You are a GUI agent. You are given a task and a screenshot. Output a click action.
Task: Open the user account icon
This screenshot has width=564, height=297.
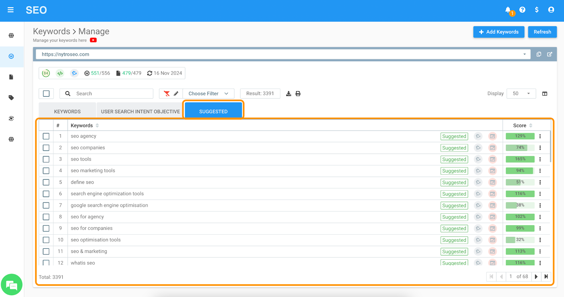[551, 10]
